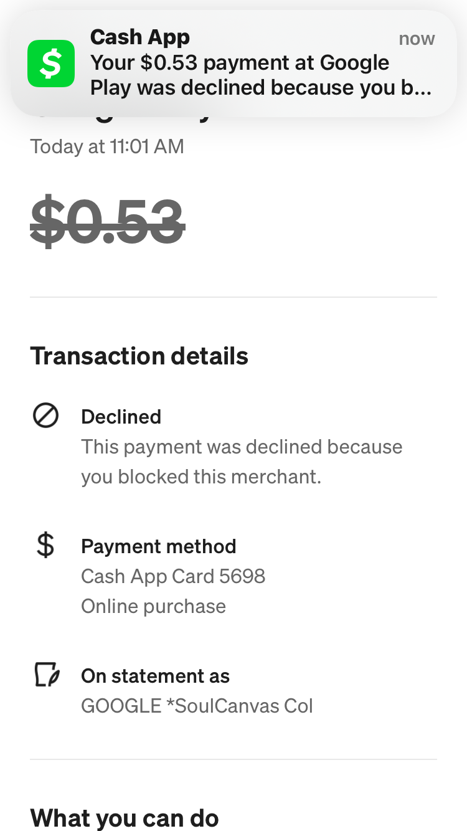Tap the Payment method label
This screenshot has width=467, height=831.
[x=159, y=546]
